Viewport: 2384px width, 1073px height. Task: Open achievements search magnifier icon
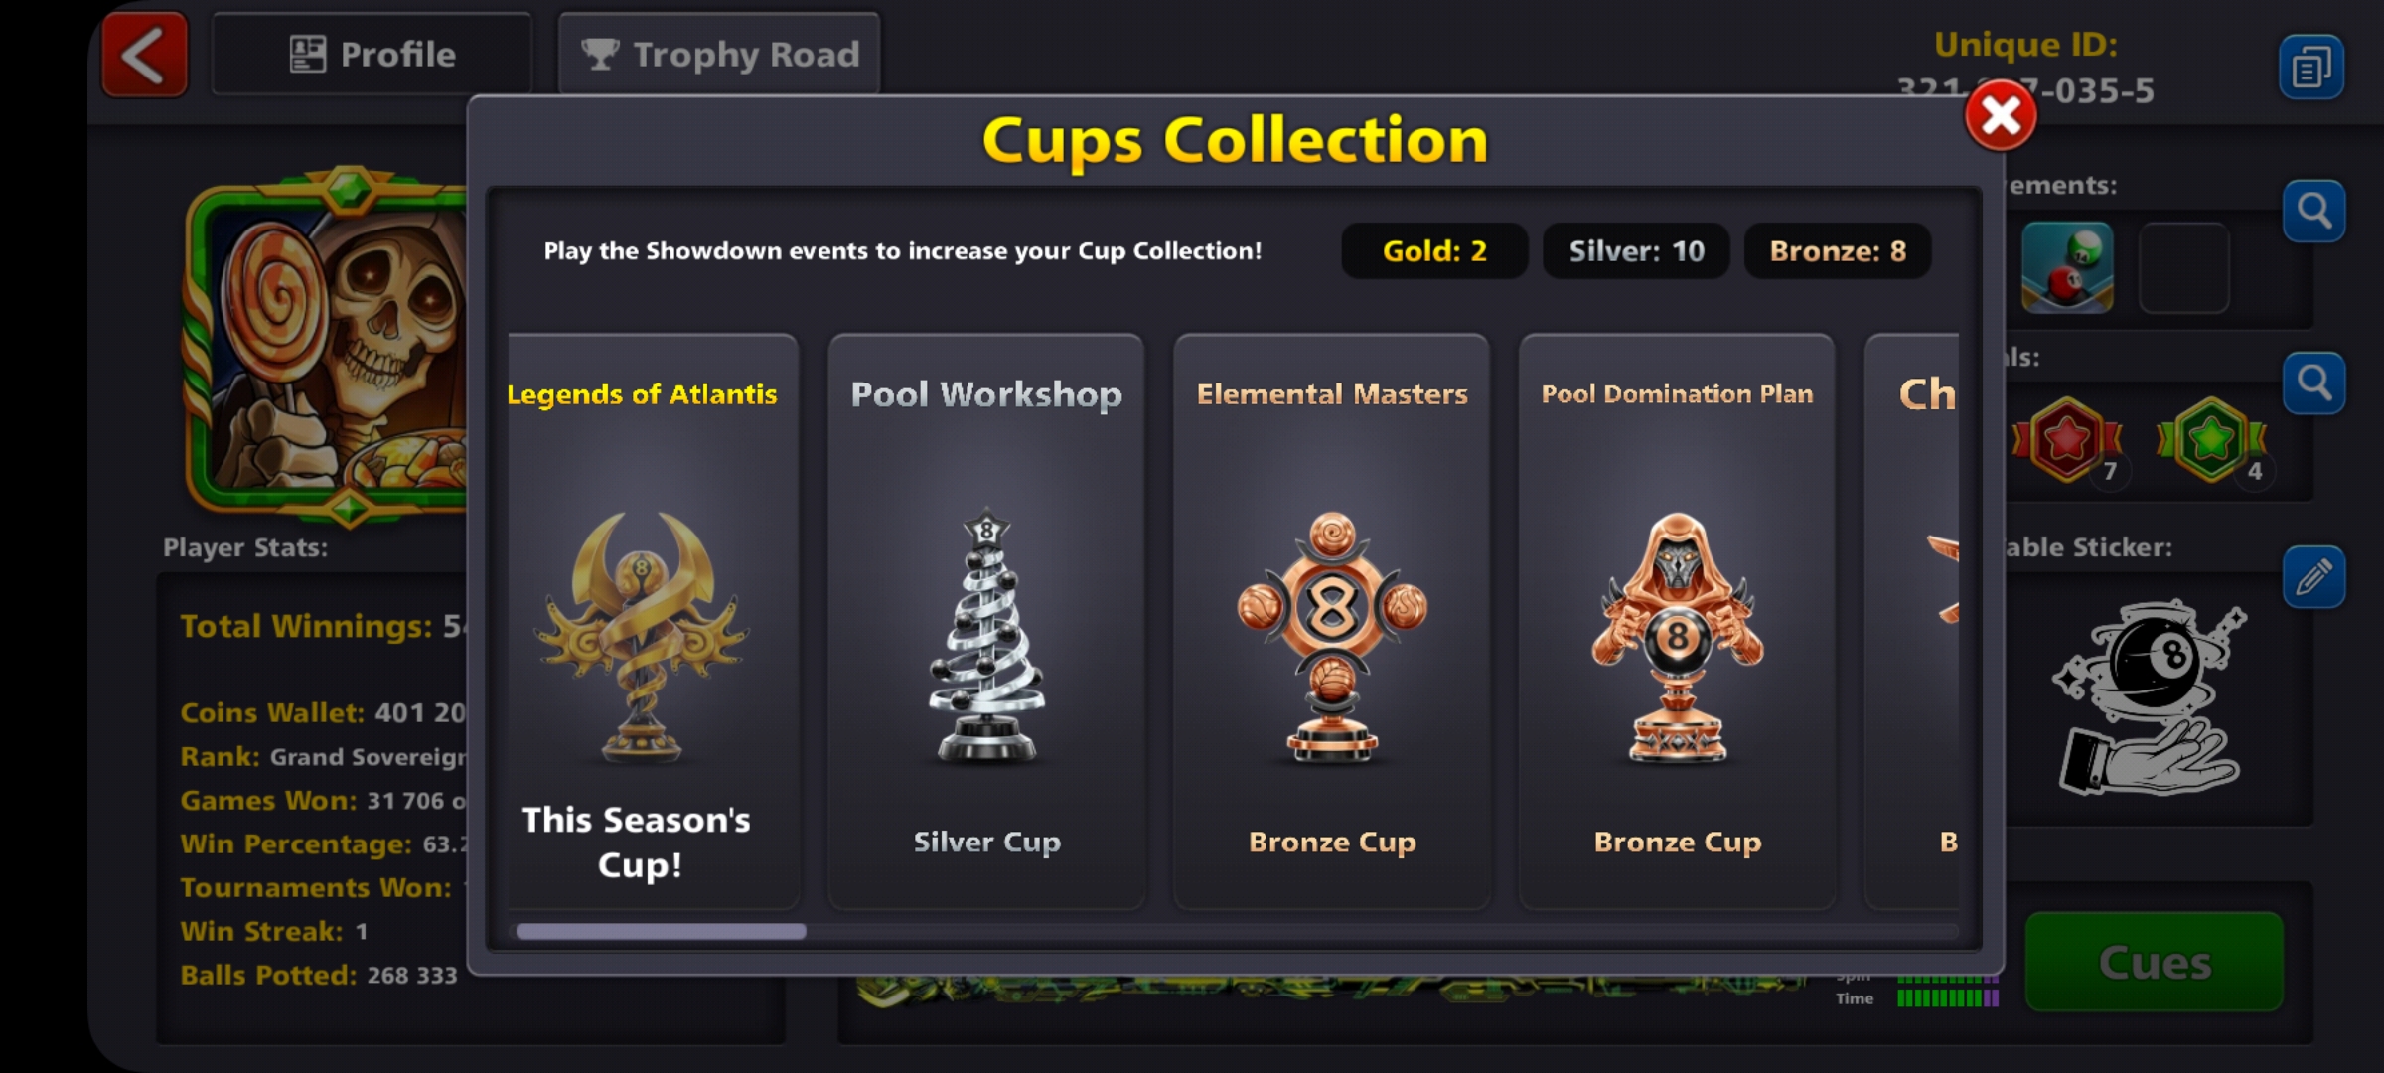pyautogui.click(x=2313, y=211)
